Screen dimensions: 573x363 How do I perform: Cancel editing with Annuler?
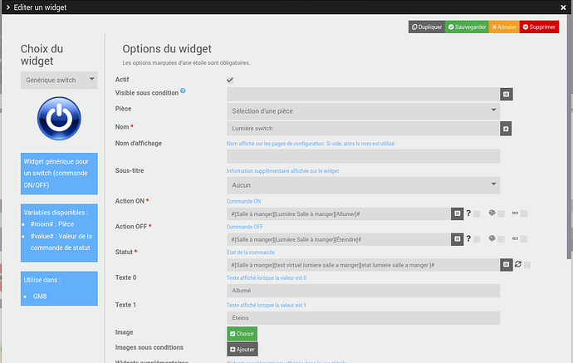(504, 27)
